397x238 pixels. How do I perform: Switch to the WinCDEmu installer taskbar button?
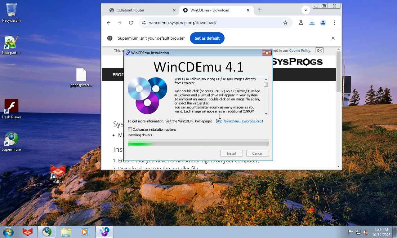click(105, 232)
